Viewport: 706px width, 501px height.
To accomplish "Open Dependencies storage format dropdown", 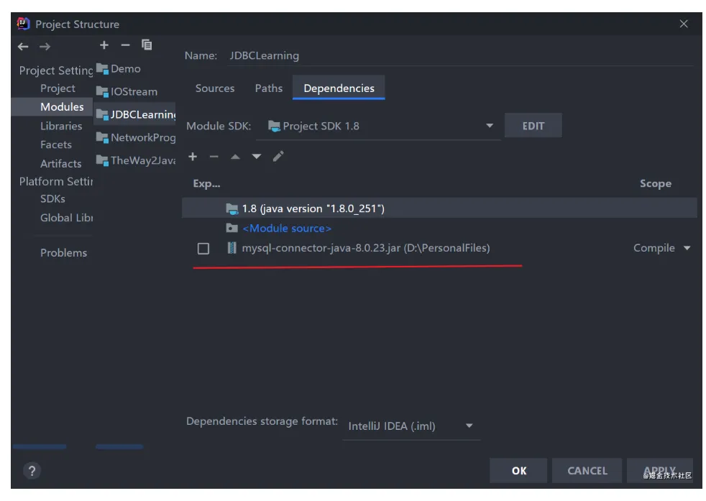I will (411, 426).
